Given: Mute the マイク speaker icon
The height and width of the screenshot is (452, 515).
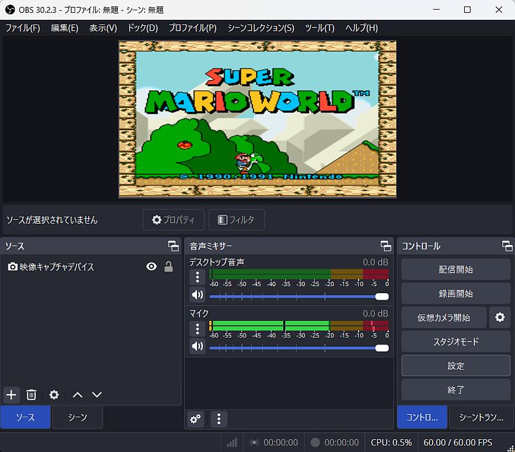Looking at the screenshot, I should tap(198, 346).
